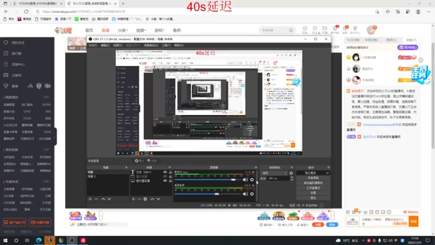This screenshot has width=435, height=245.
Task: Open the 游戏 dropdown in Douyu navigation
Action: [x=159, y=30]
